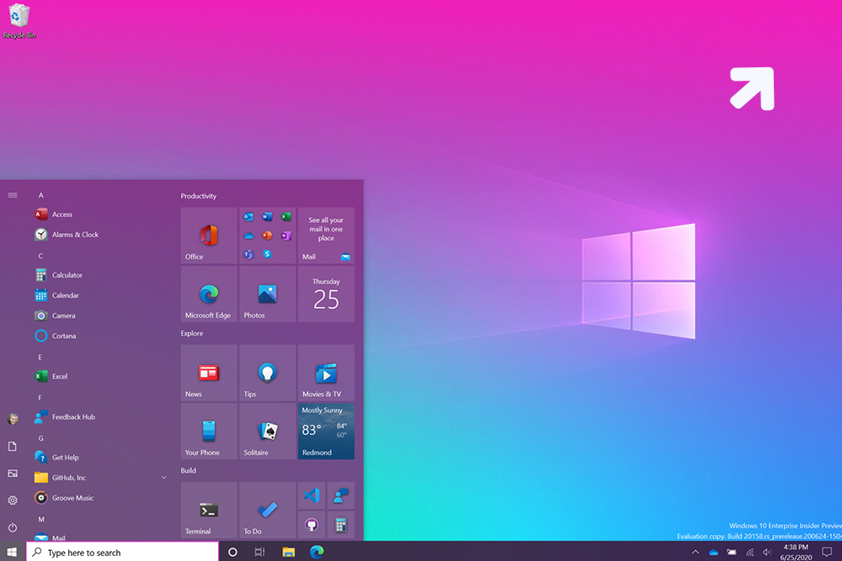Select the Recycle Bin desktop icon
This screenshot has height=561, width=842.
pos(19,21)
